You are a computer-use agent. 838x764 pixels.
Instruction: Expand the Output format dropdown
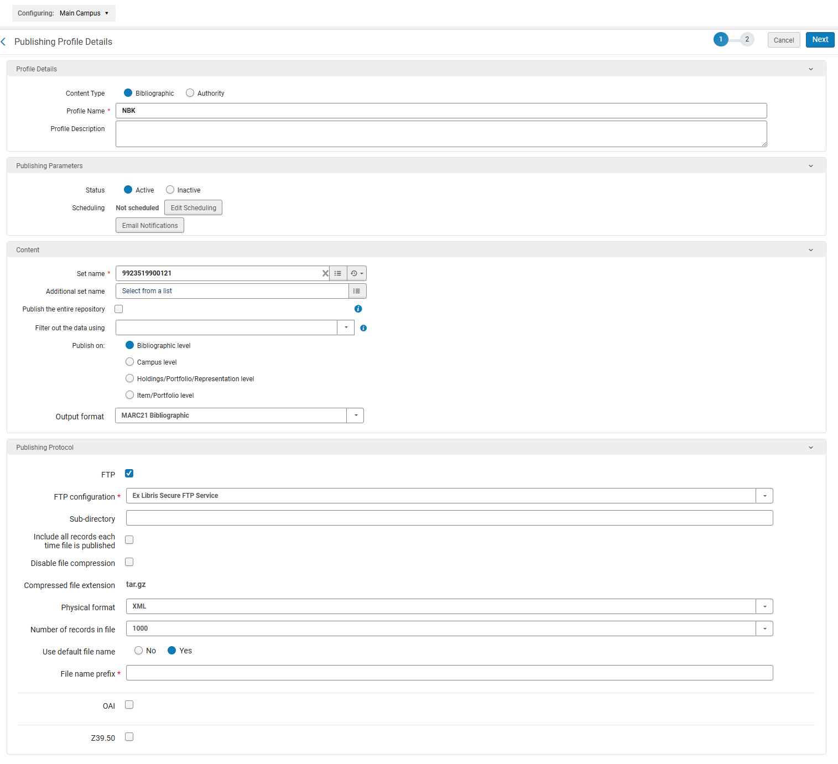(355, 415)
